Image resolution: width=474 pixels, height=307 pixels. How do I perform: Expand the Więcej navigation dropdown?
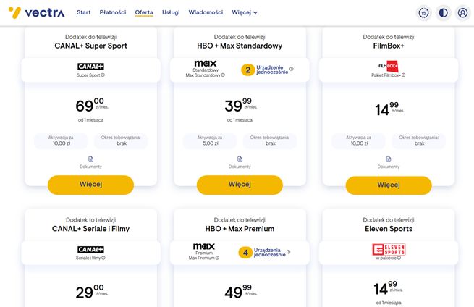click(x=245, y=12)
